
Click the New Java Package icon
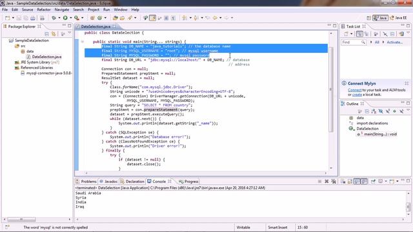pos(92,18)
